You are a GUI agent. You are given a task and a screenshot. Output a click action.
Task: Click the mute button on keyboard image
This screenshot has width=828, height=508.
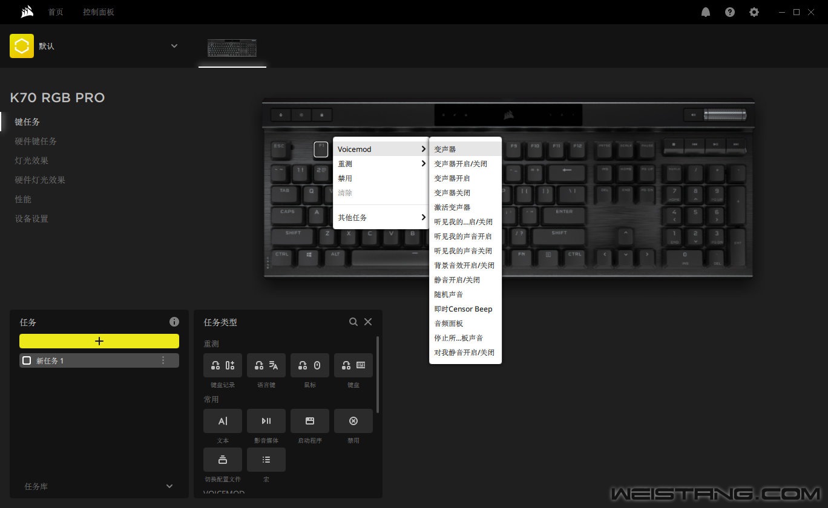(692, 114)
